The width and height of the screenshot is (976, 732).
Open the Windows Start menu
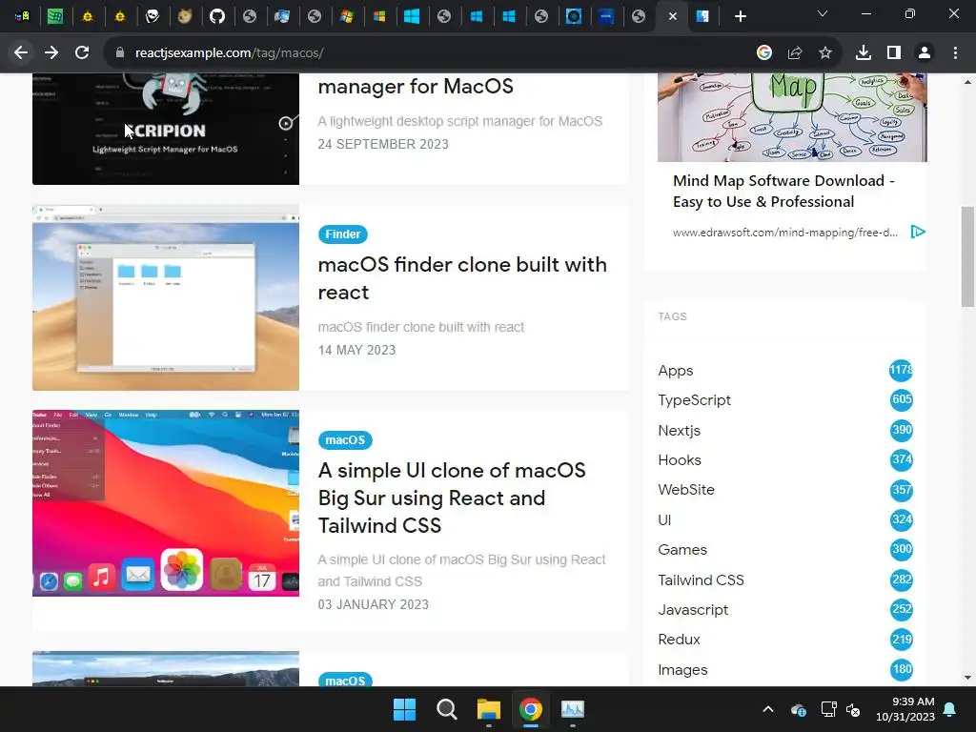pos(404,709)
